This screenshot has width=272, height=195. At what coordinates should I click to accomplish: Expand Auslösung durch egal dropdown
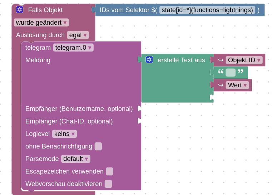(78, 35)
